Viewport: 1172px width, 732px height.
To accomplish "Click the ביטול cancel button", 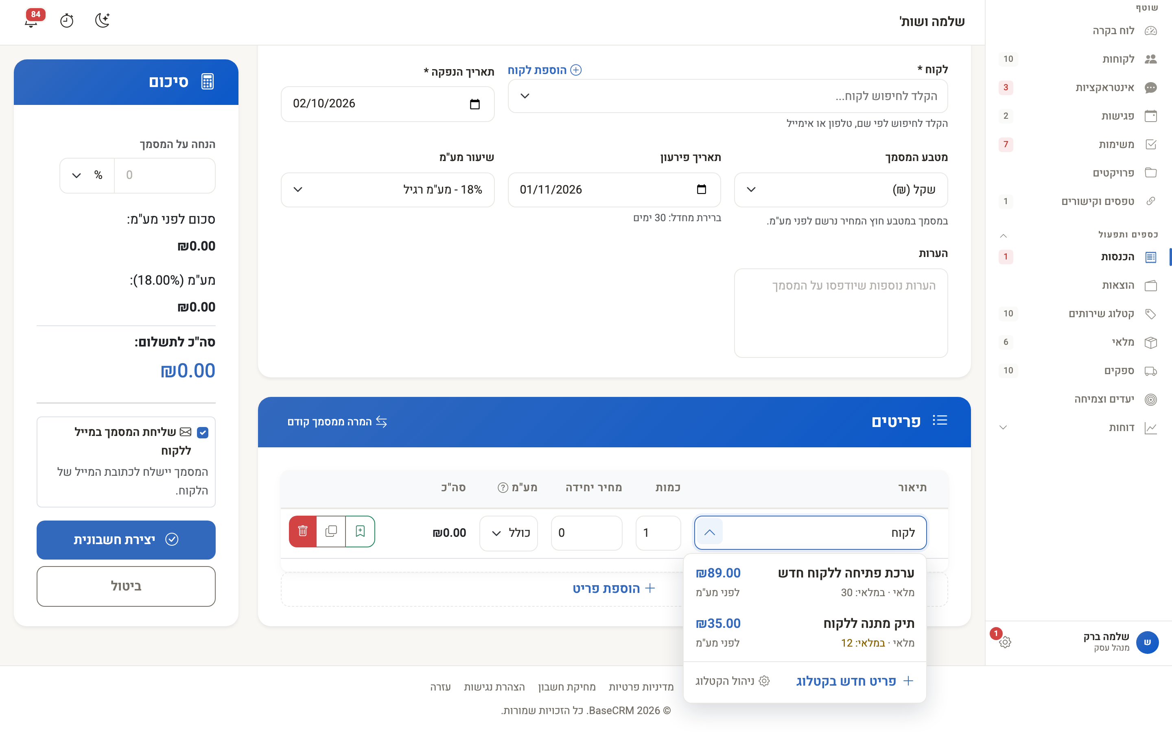I will [x=126, y=586].
